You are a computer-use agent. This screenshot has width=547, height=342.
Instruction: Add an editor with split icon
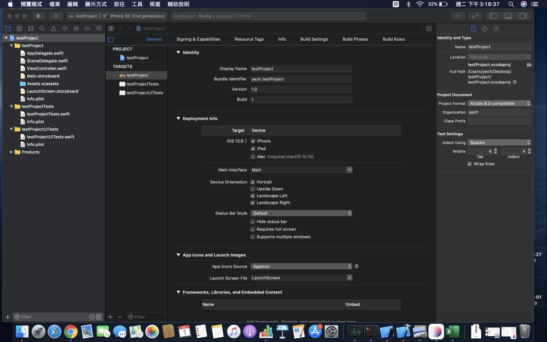(x=429, y=28)
